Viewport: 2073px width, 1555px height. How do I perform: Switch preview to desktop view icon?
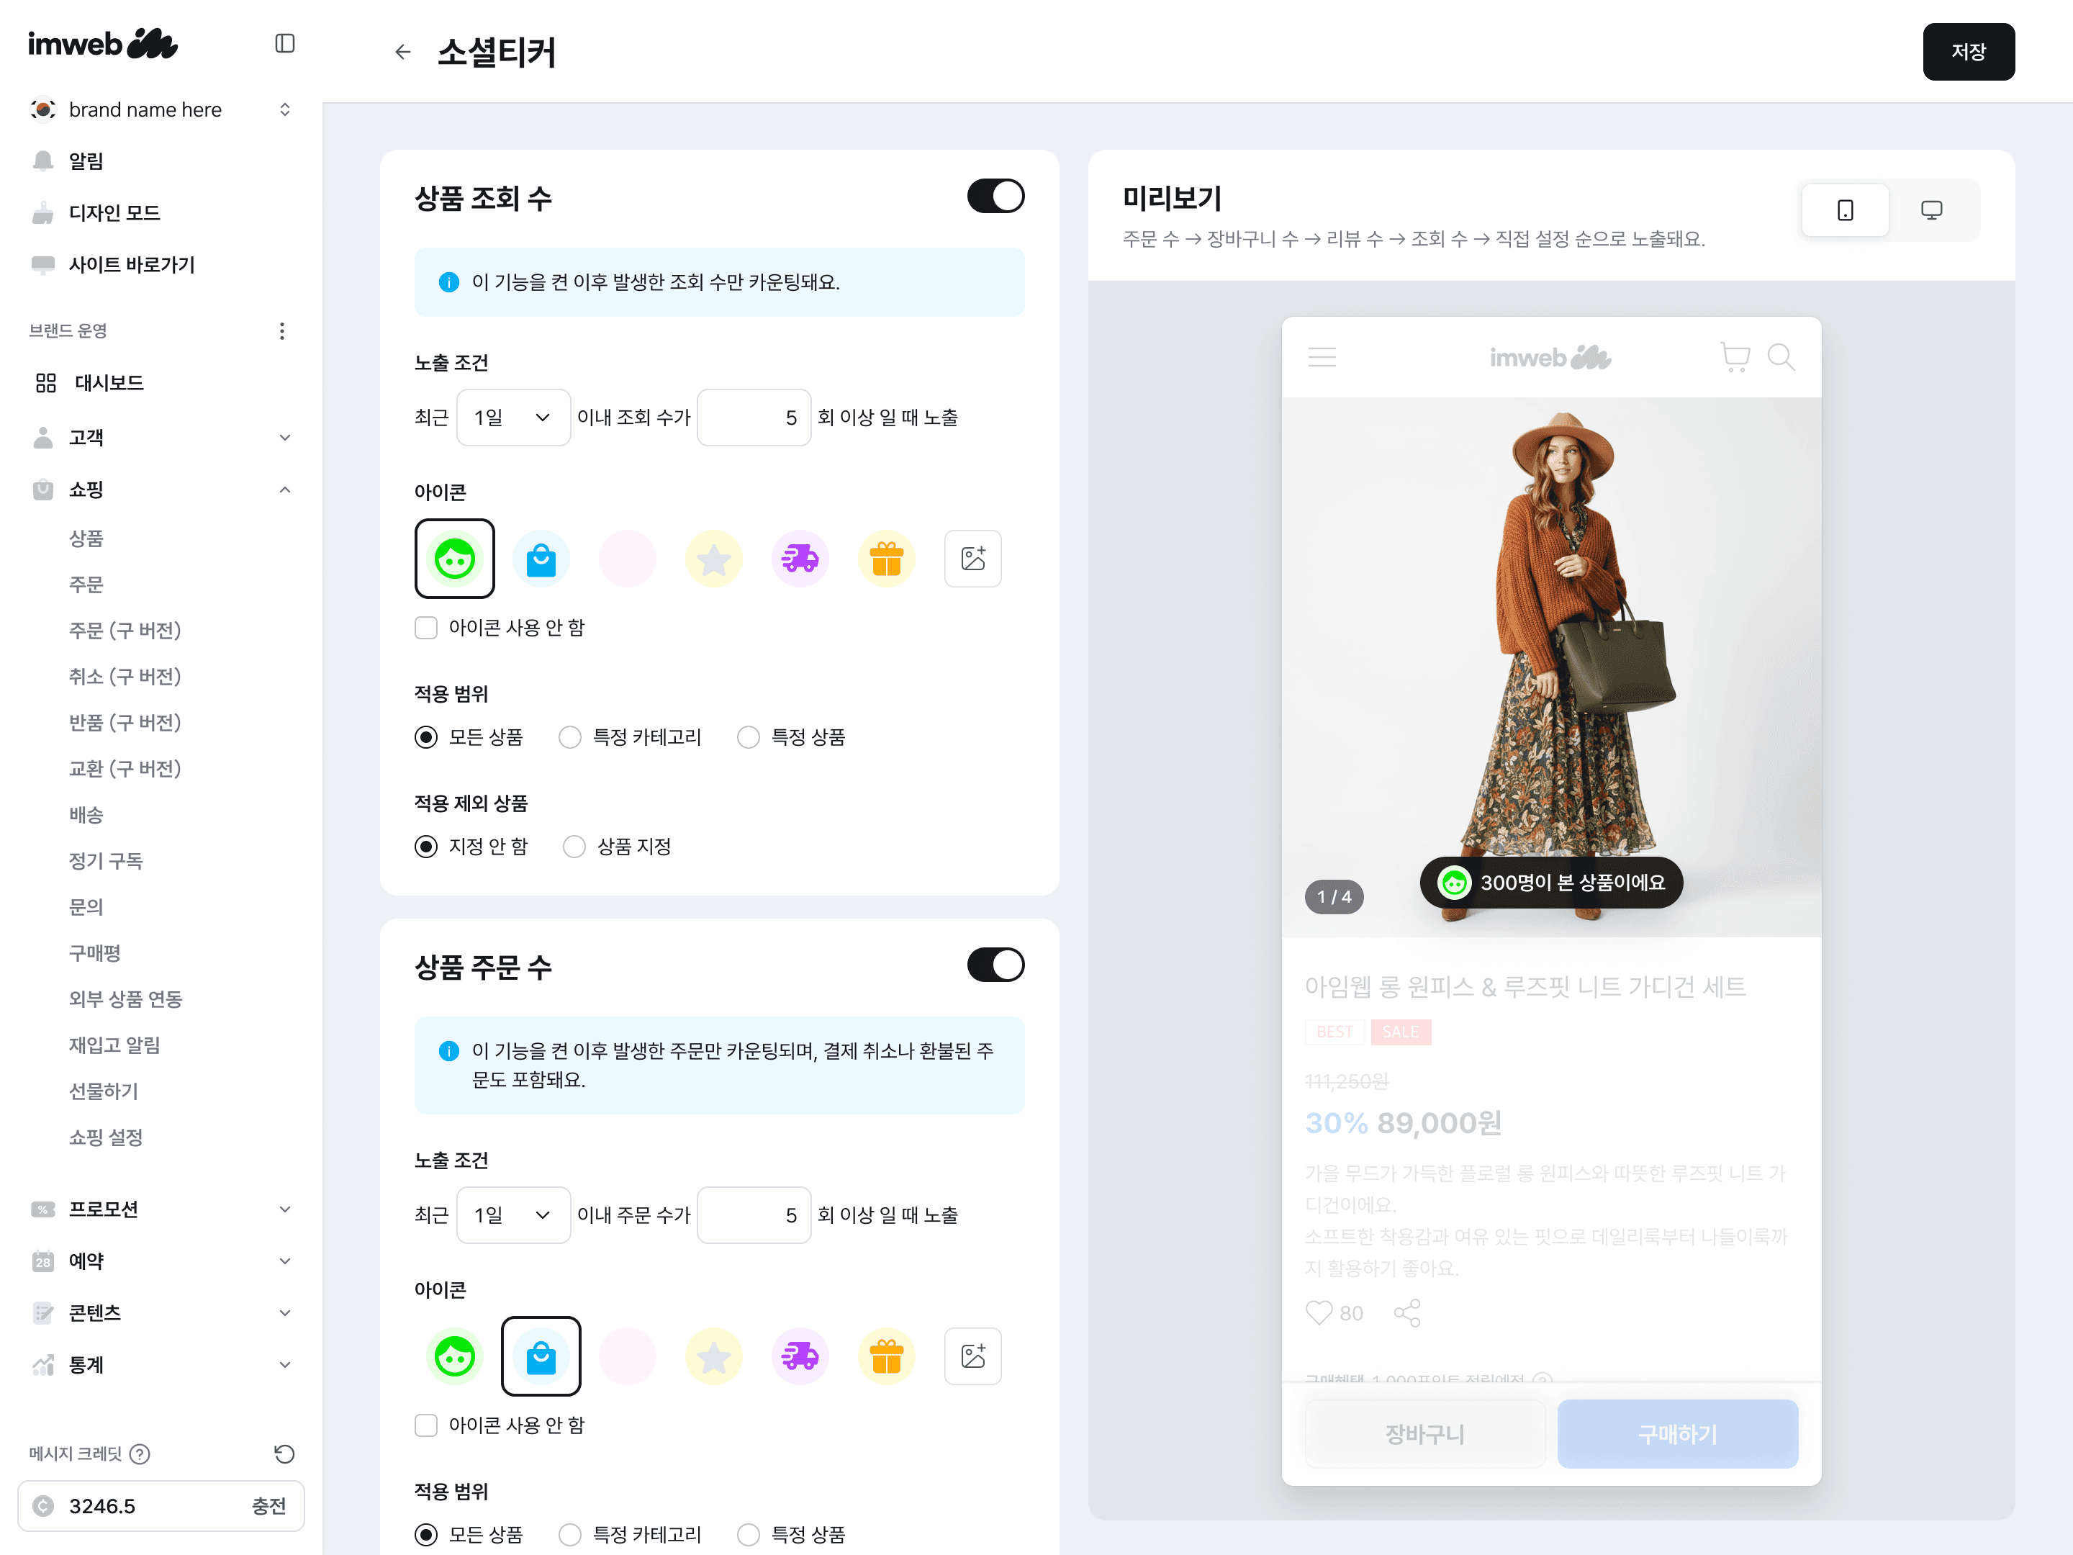click(1930, 210)
